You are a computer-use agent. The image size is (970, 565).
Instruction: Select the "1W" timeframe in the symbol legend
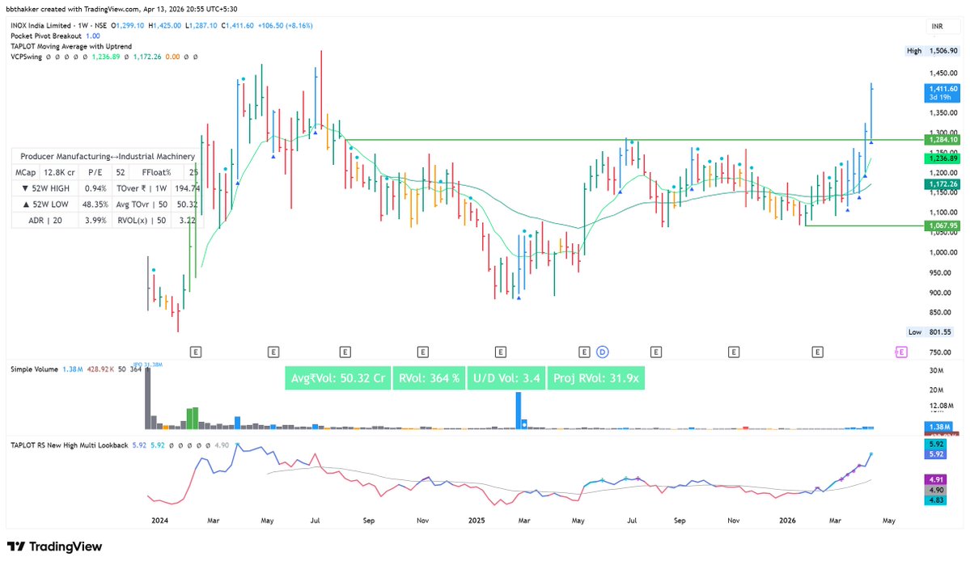[83, 25]
